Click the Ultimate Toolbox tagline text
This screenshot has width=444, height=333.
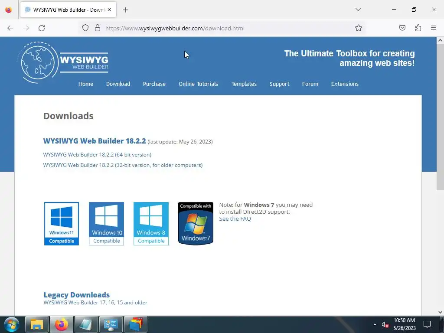click(x=349, y=58)
